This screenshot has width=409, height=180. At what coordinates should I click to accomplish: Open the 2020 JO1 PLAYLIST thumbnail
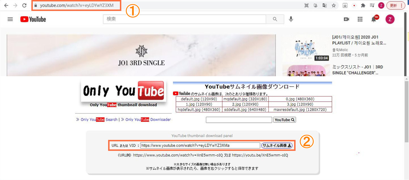pos(306,47)
